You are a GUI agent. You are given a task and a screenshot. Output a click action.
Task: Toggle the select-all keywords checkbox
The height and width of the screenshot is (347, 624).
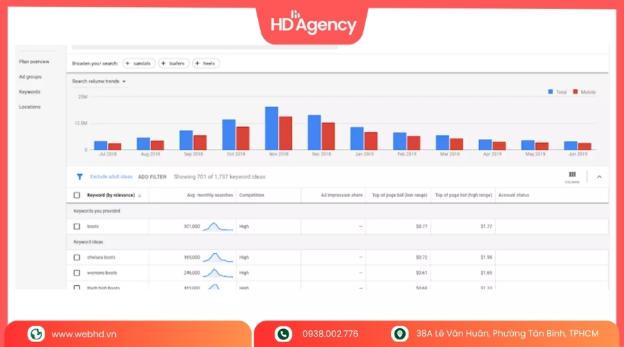tap(77, 195)
